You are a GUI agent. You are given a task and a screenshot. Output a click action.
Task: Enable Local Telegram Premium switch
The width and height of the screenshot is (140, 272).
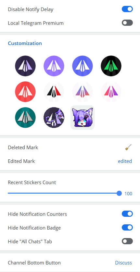tap(127, 23)
